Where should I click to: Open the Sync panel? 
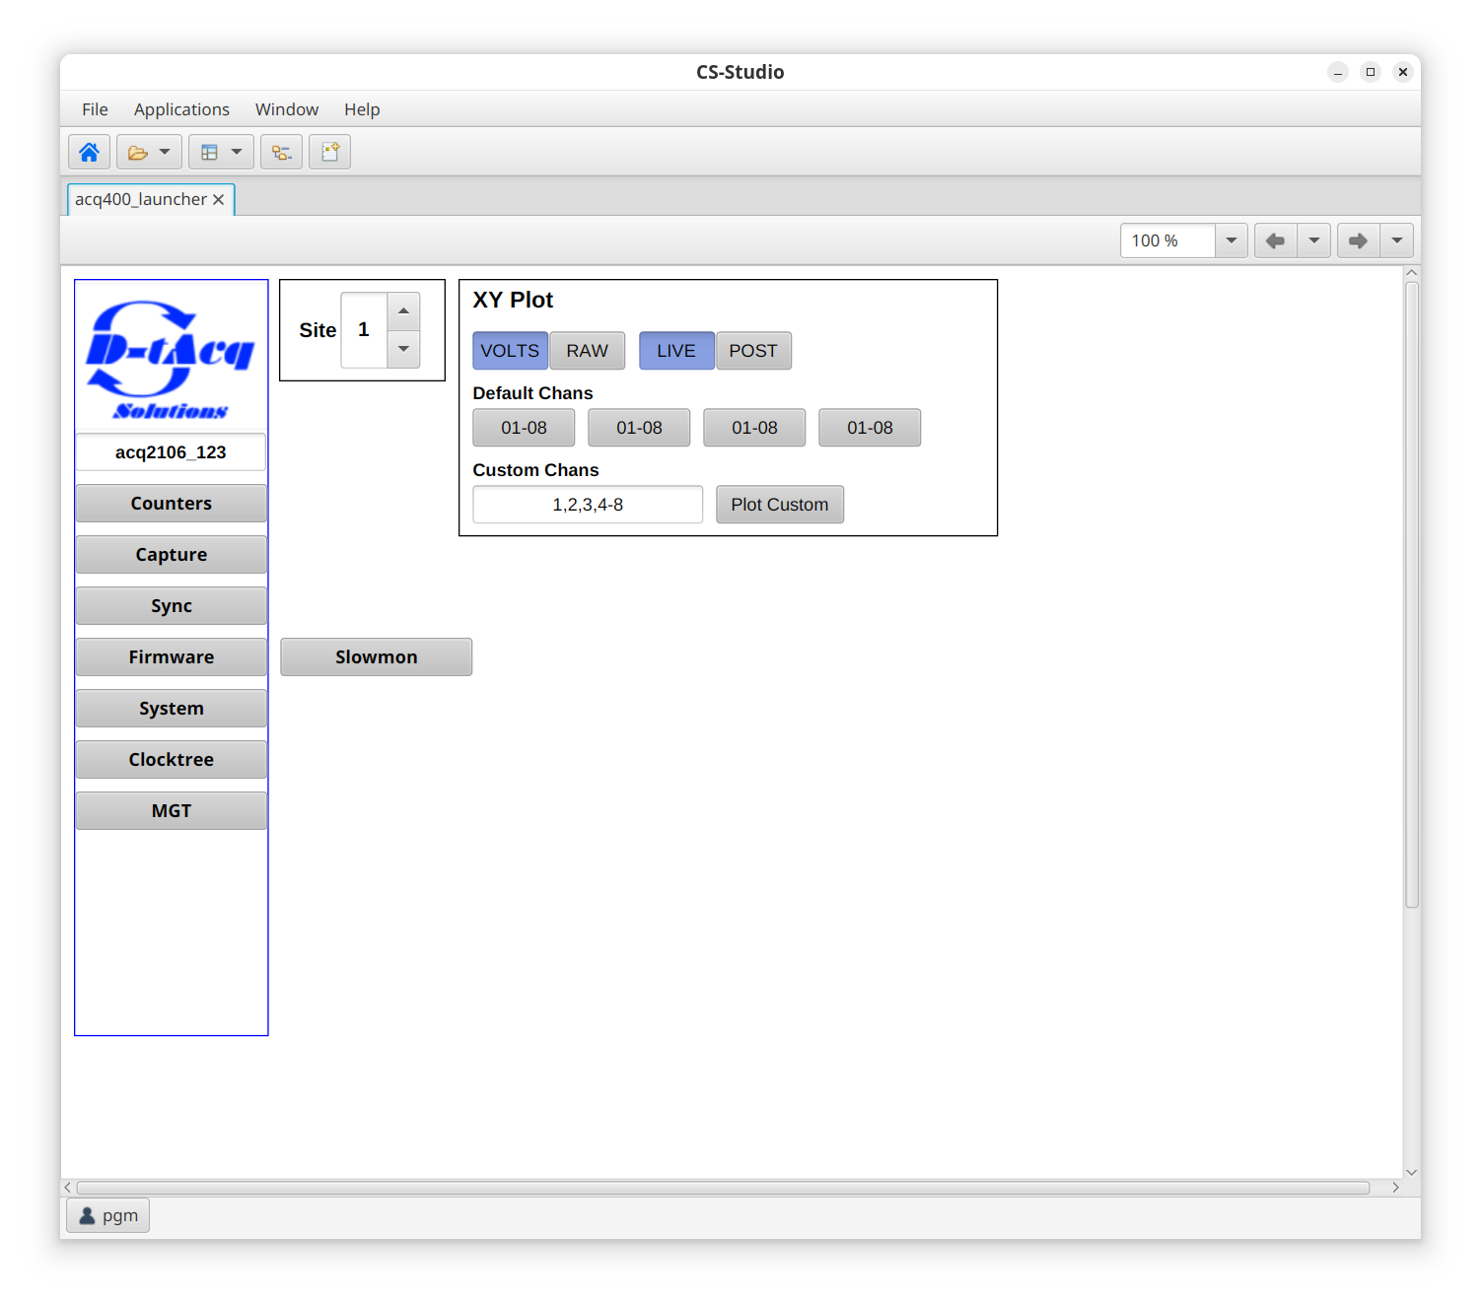(x=172, y=606)
